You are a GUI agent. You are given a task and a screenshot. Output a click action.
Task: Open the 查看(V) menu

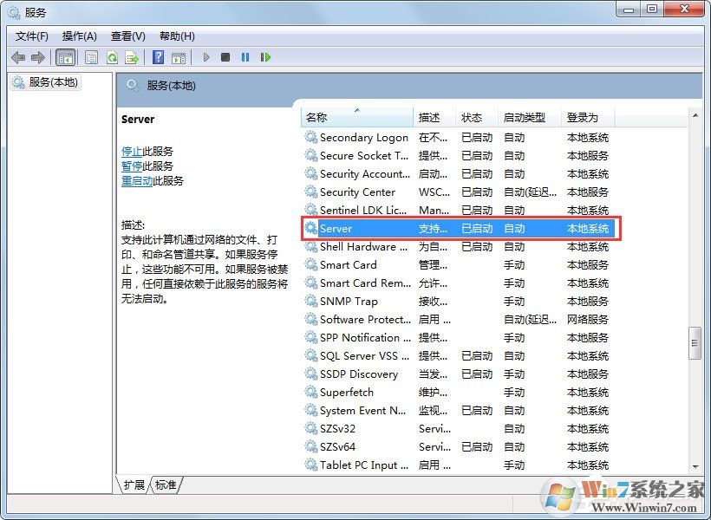127,36
